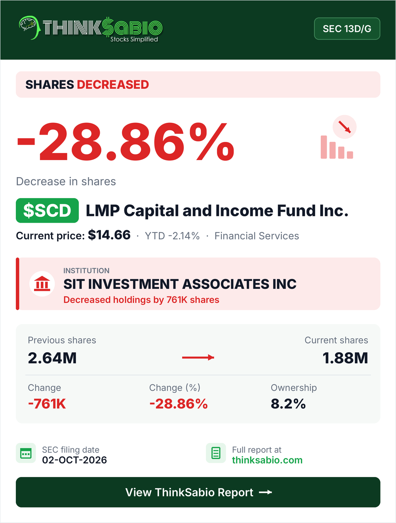Click the institution bank building icon
The image size is (396, 523).
[x=42, y=284]
